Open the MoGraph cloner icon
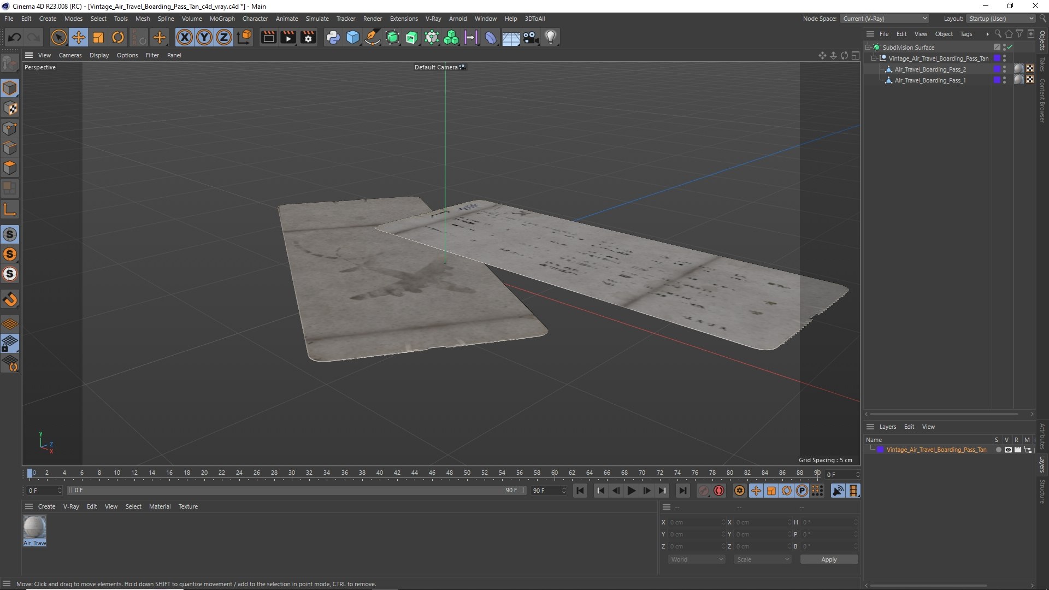The image size is (1049, 590). point(451,37)
